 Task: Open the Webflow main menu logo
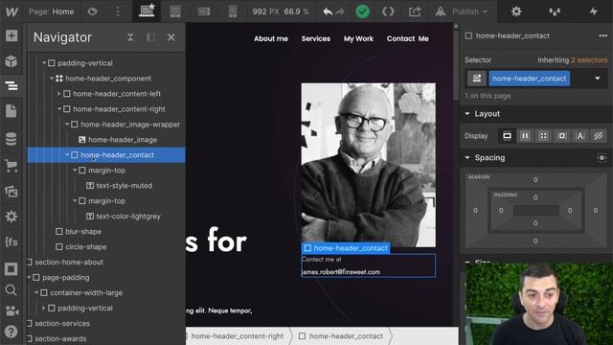(x=11, y=11)
